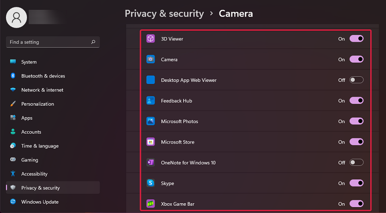The image size is (386, 213).
Task: Select Personalization from the sidebar
Action: tap(38, 104)
